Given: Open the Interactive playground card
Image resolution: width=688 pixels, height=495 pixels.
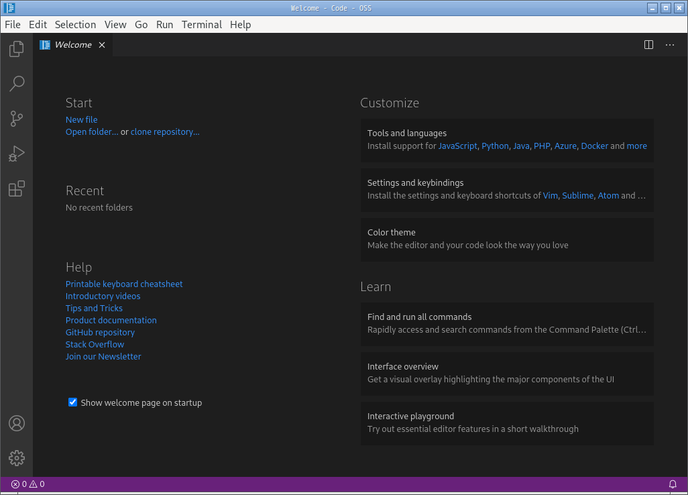Looking at the screenshot, I should 507,423.
